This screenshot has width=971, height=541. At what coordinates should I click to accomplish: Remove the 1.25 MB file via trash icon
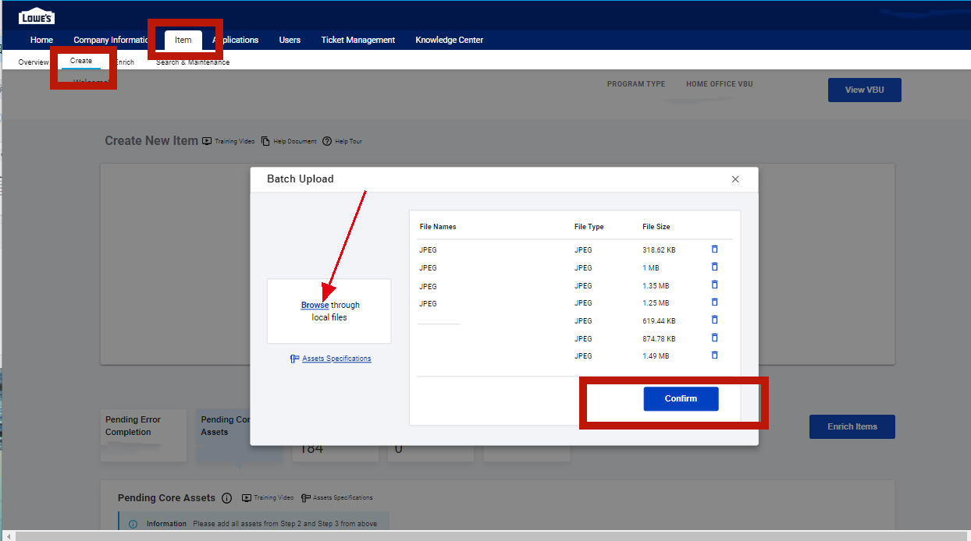click(x=714, y=302)
